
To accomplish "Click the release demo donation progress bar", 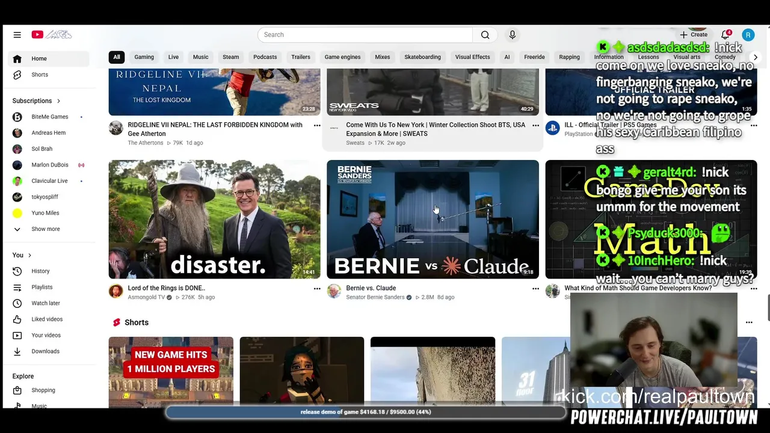I will tap(366, 412).
